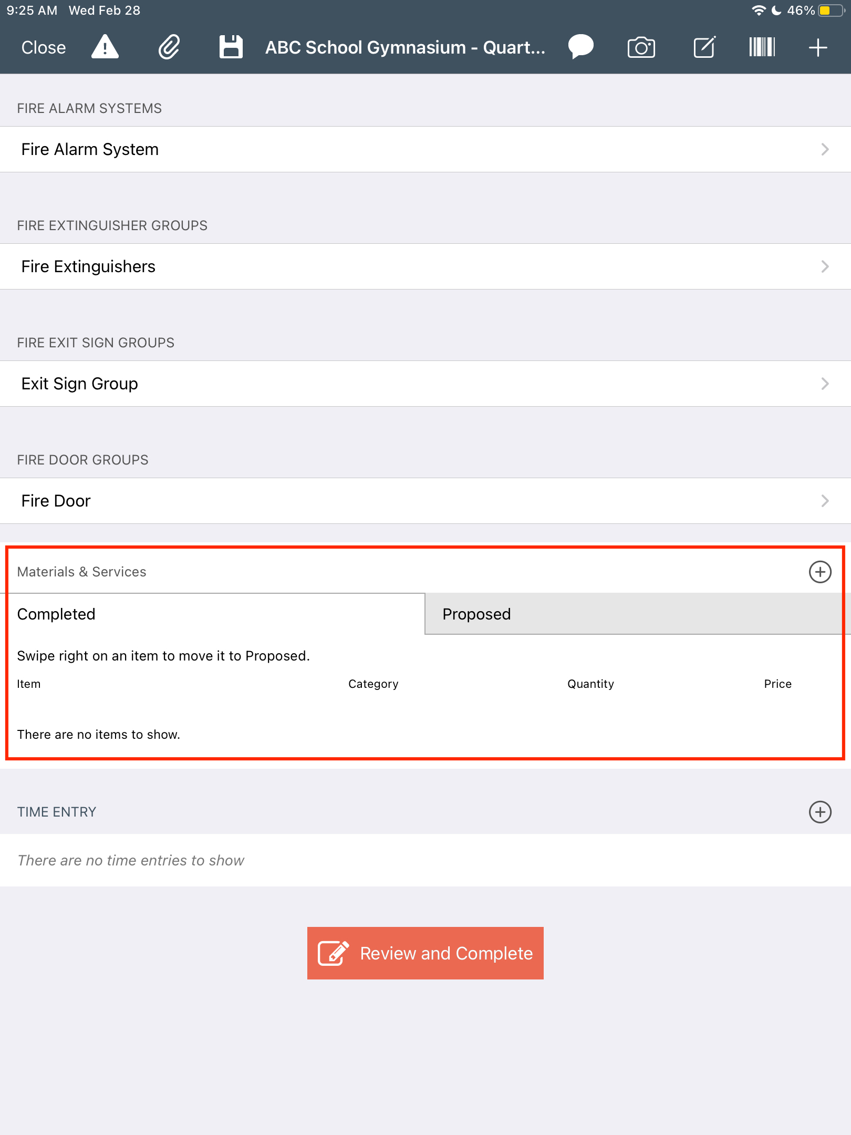This screenshot has height=1135, width=851.
Task: Expand the Fire Alarm System row
Action: [426, 149]
